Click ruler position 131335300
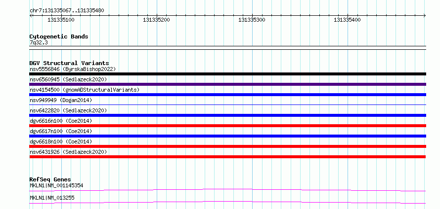Viewport: 440px width, 209px height. [252, 20]
